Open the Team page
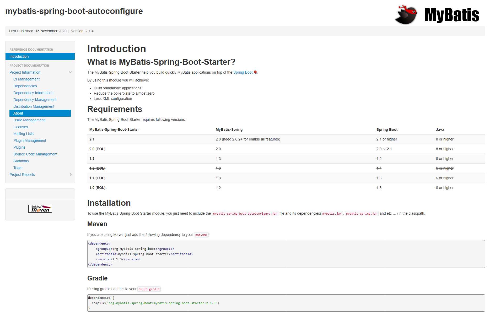490x314 pixels. coord(18,168)
